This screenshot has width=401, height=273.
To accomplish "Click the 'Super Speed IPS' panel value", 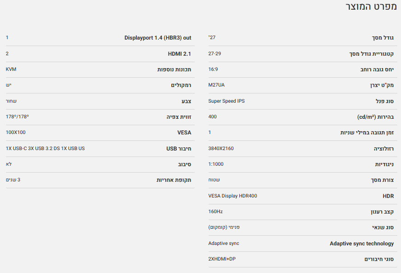I will pyautogui.click(x=227, y=101).
